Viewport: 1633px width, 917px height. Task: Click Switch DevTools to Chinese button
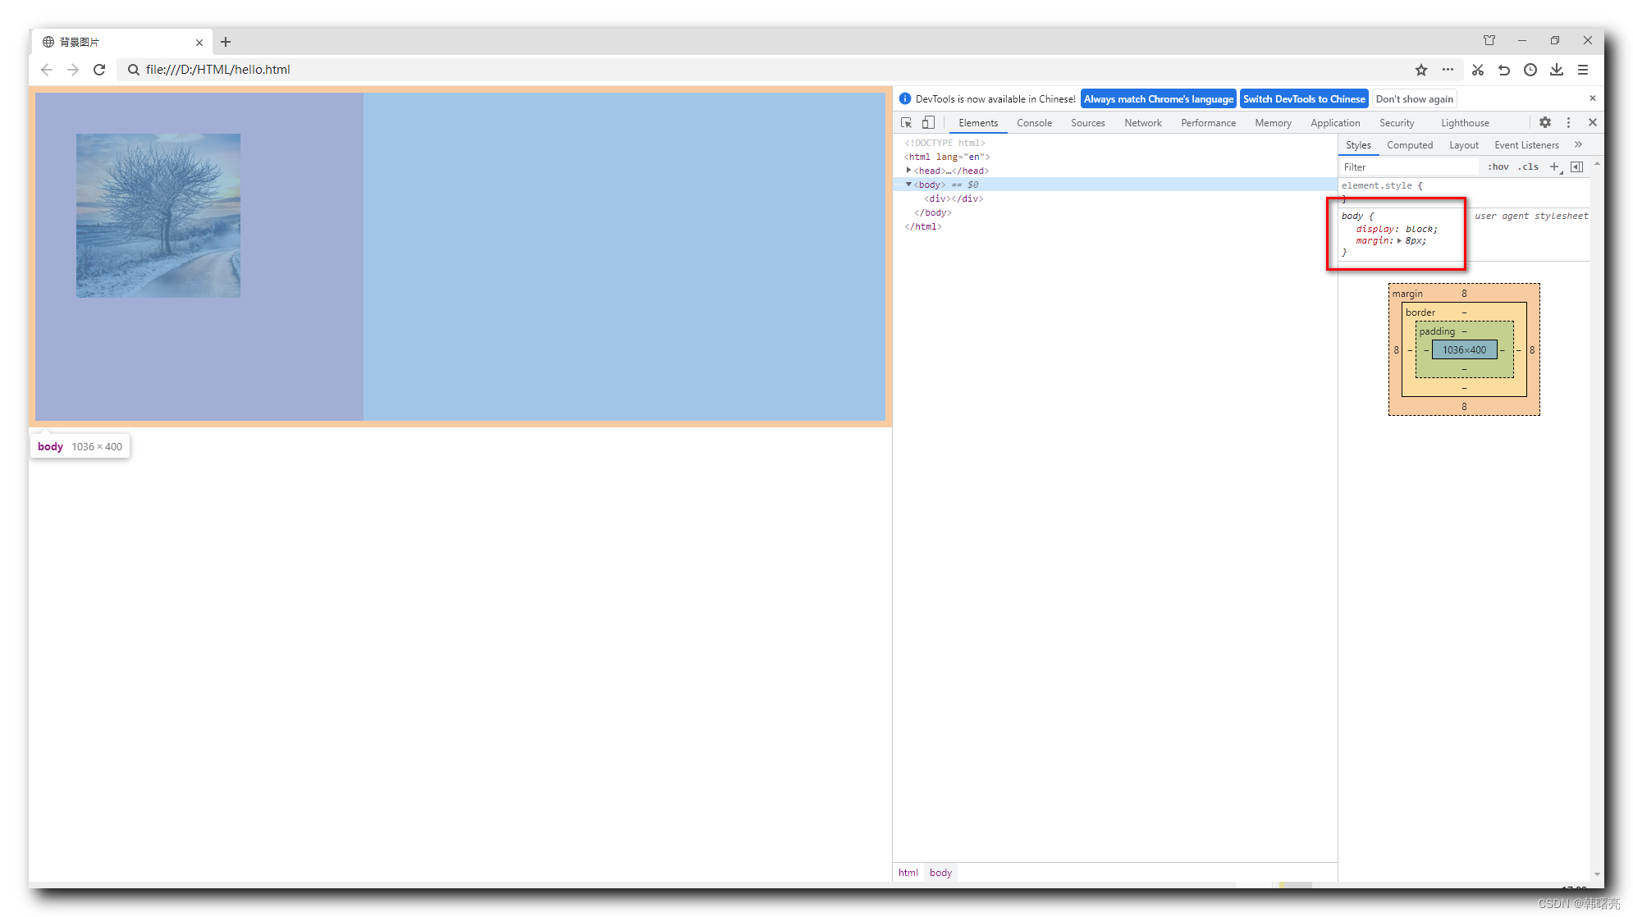1303,99
